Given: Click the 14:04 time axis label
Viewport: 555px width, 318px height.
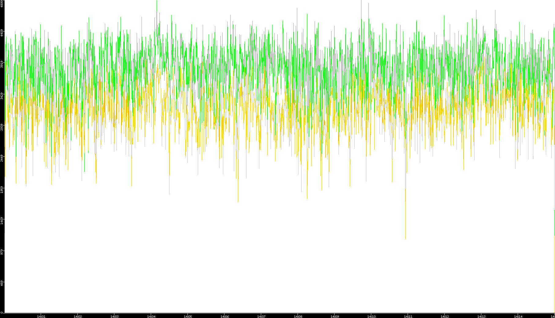Looking at the screenshot, I should pos(151,316).
